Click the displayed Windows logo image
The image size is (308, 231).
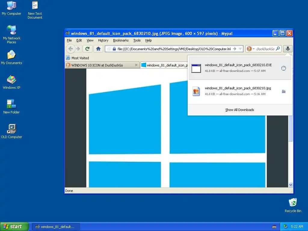click(x=176, y=128)
